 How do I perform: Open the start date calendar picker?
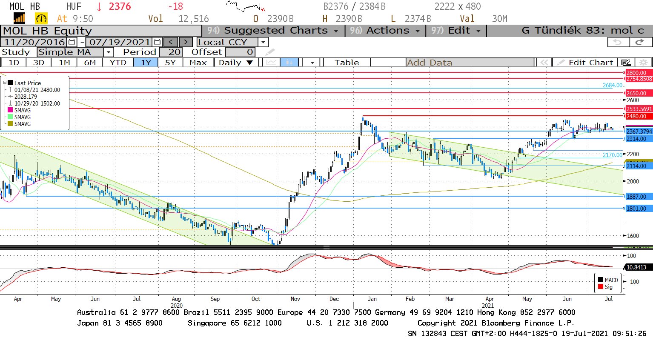[x=72, y=42]
